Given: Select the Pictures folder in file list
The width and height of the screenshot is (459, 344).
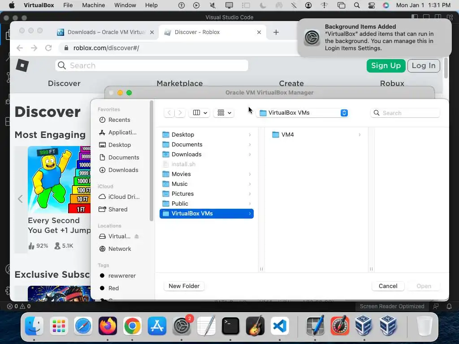Looking at the screenshot, I should tap(206, 193).
